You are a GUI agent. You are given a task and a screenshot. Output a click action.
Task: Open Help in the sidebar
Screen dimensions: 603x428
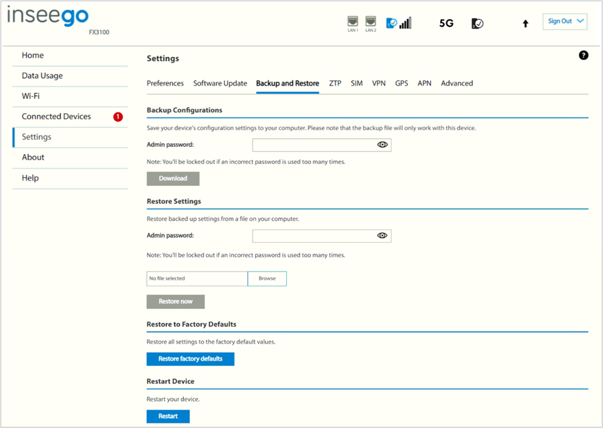[x=70, y=178]
